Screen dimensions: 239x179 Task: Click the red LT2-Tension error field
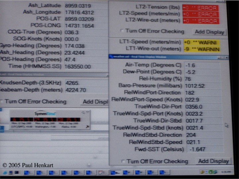tap(200, 8)
